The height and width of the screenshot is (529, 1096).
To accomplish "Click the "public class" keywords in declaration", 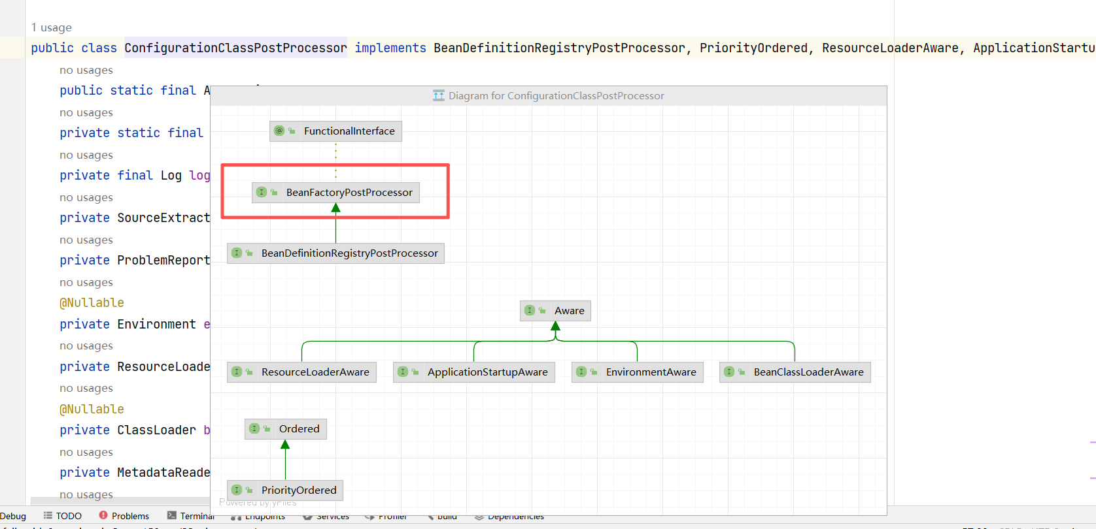I will 74,48.
